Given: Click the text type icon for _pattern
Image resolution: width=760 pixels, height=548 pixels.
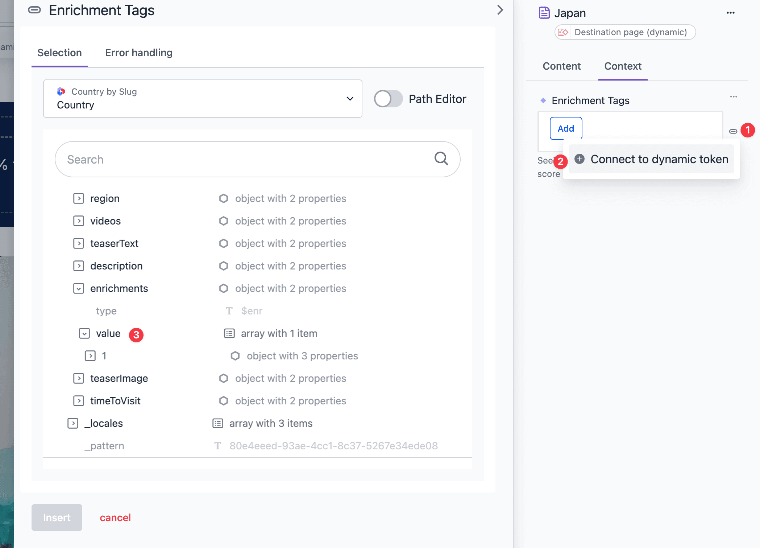Looking at the screenshot, I should pos(217,446).
